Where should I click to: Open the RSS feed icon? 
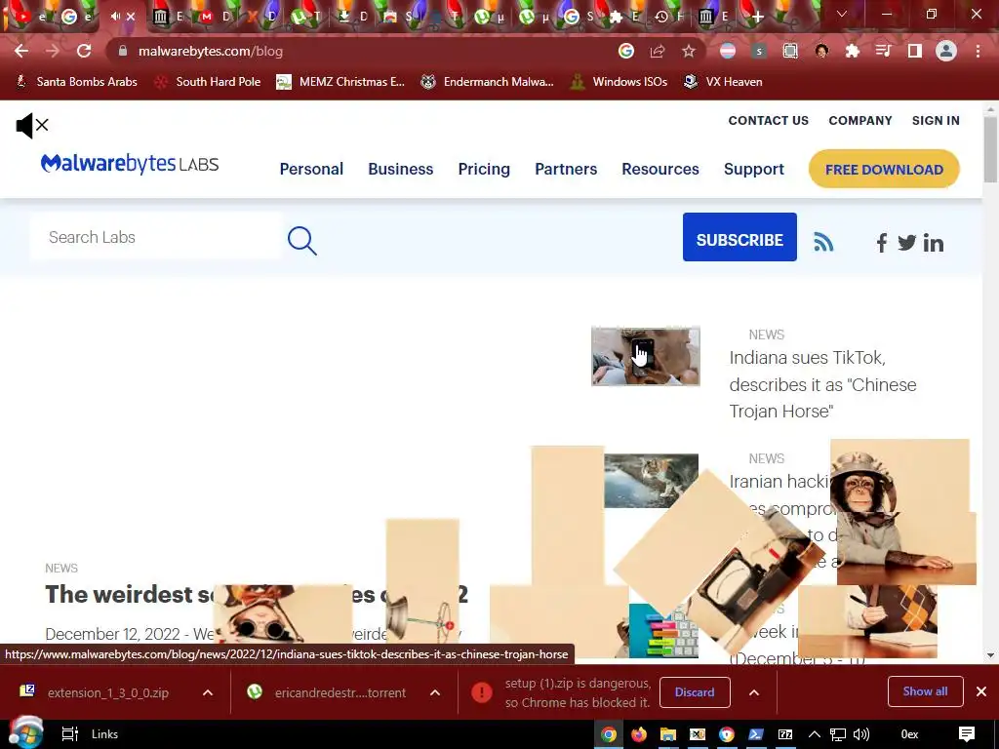[823, 242]
